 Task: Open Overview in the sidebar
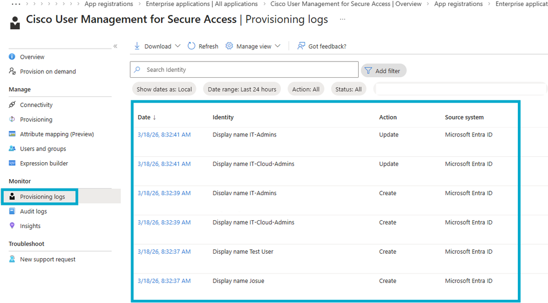pos(32,57)
